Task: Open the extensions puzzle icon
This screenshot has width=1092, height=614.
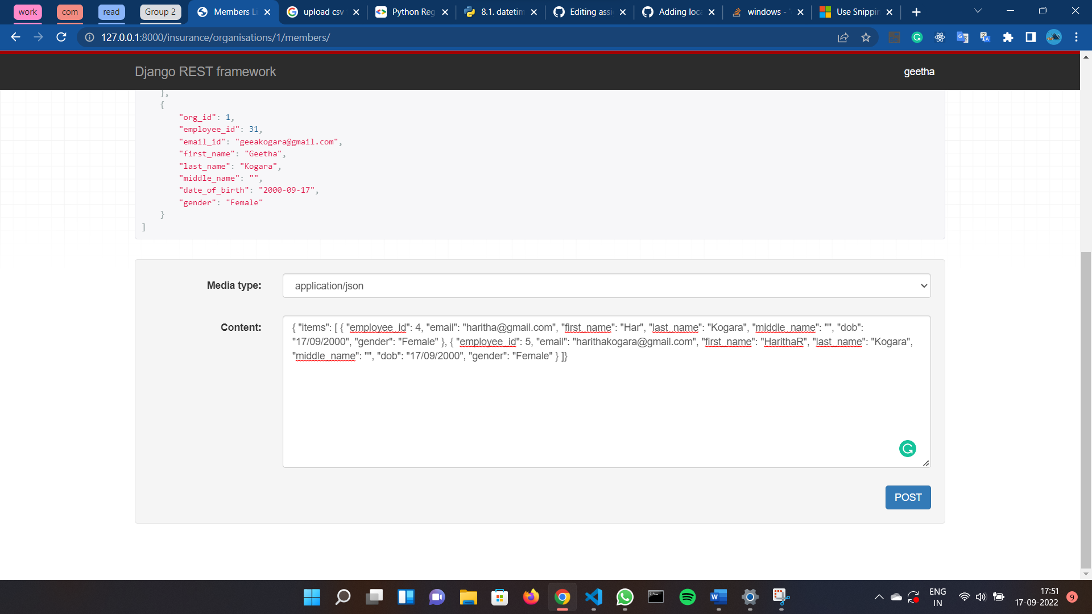Action: click(x=1008, y=37)
